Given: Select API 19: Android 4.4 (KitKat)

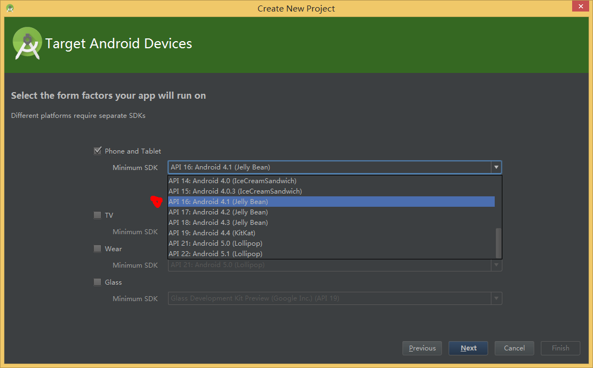Looking at the screenshot, I should [331, 233].
